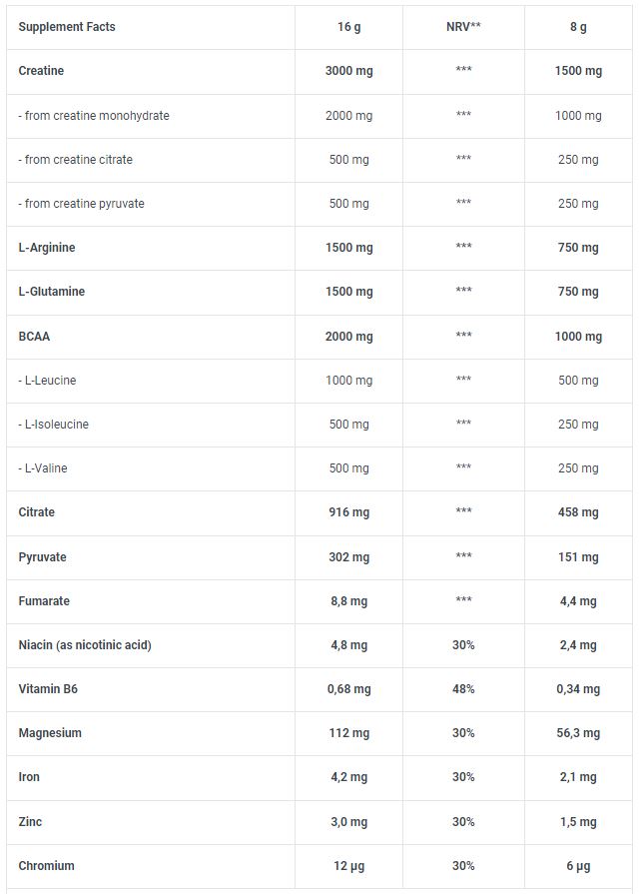Select the 8 g column header
Screen dimensions: 641x894
click(578, 27)
